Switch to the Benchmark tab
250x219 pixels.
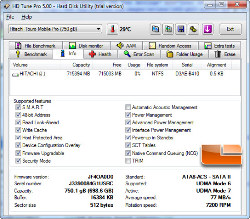click(x=31, y=54)
